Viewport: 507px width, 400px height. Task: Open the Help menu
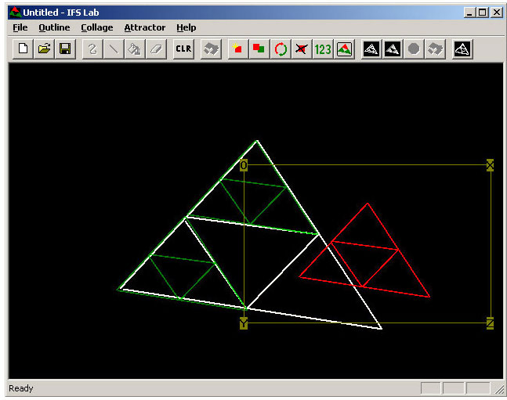[x=187, y=27]
